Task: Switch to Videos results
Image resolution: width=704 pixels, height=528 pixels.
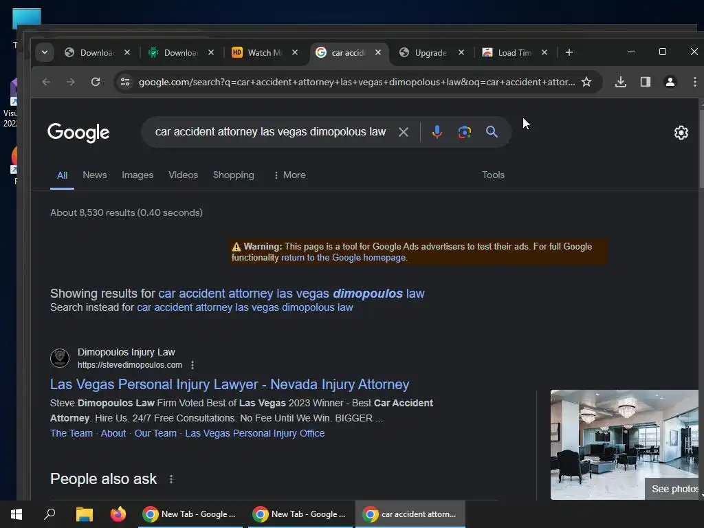Action: point(183,175)
